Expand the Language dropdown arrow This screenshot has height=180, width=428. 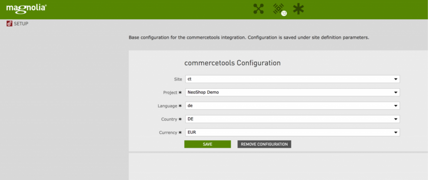point(396,106)
